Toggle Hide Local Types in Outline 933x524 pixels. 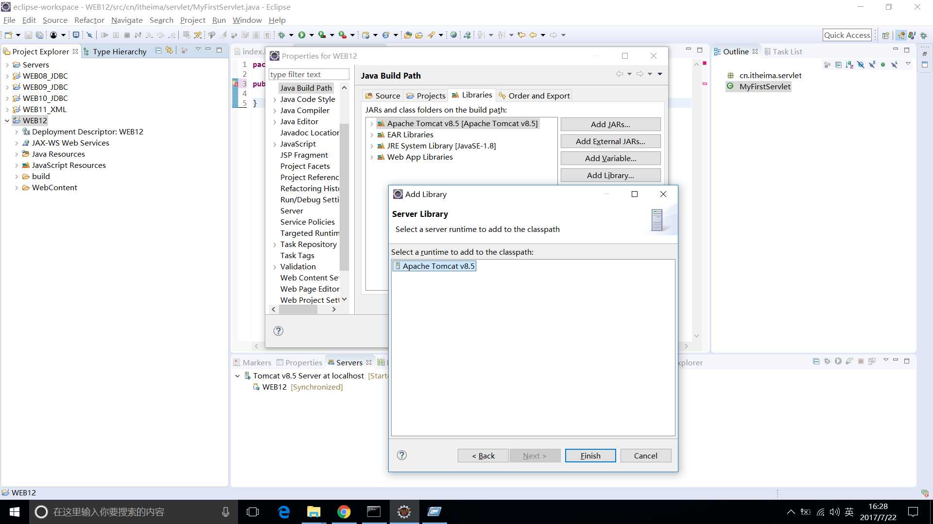point(894,65)
